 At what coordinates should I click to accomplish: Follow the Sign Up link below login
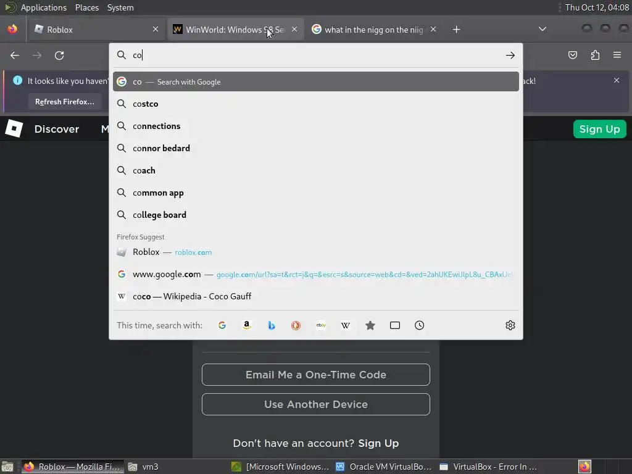pyautogui.click(x=378, y=443)
